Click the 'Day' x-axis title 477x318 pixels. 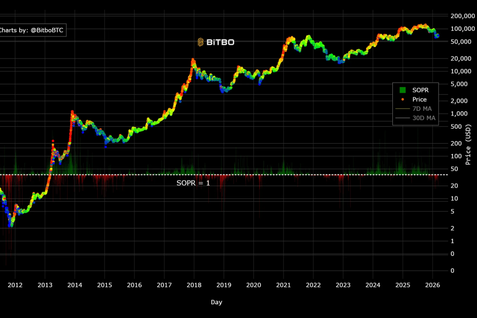pyautogui.click(x=216, y=302)
